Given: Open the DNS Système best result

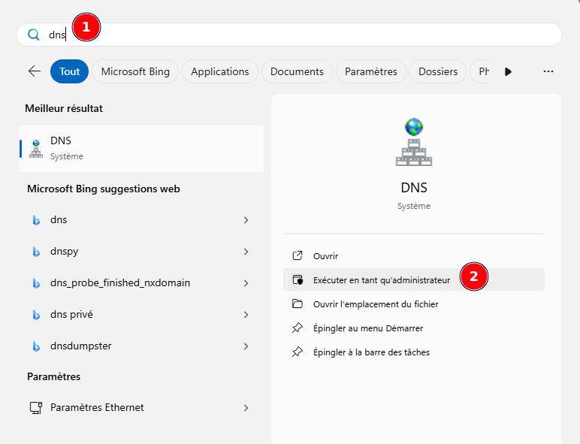Looking at the screenshot, I should pos(142,149).
